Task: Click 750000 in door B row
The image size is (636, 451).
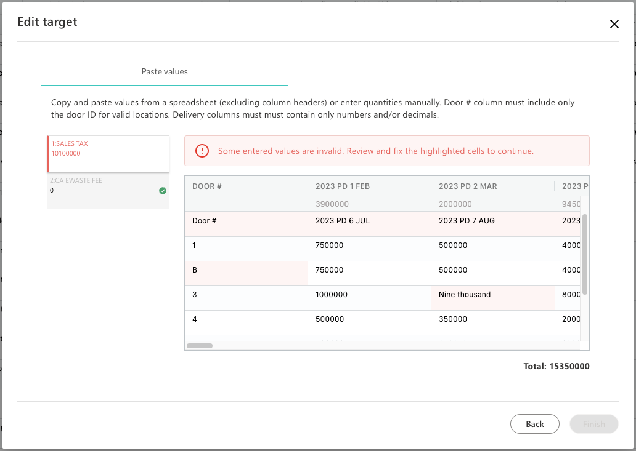Action: [x=370, y=273]
